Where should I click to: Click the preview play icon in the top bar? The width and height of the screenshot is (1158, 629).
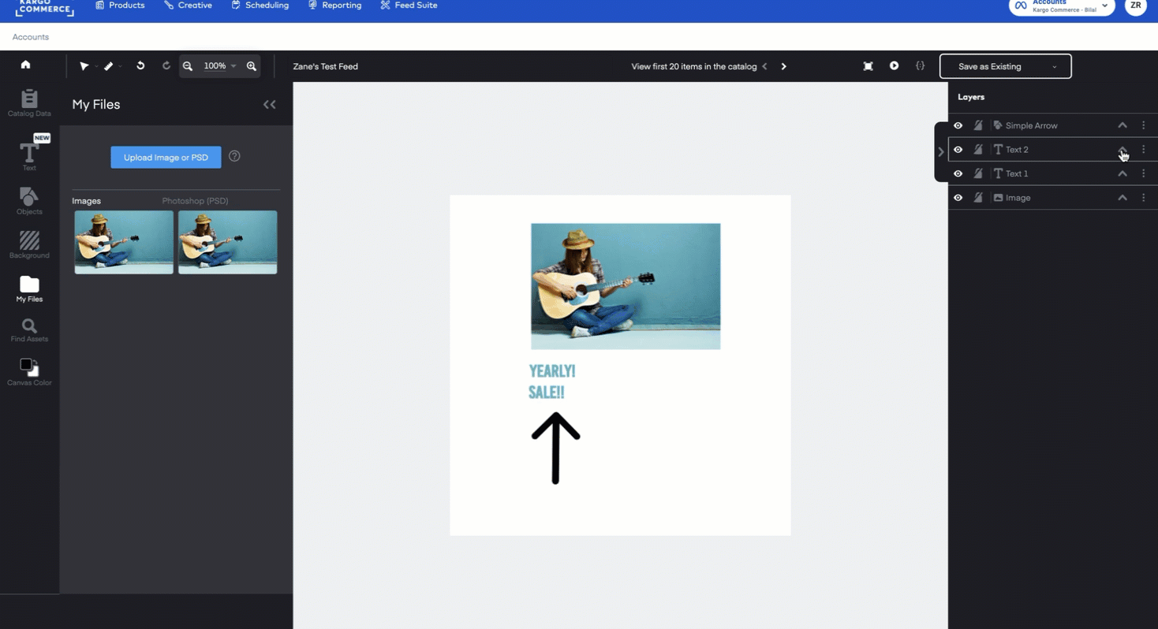coord(894,66)
